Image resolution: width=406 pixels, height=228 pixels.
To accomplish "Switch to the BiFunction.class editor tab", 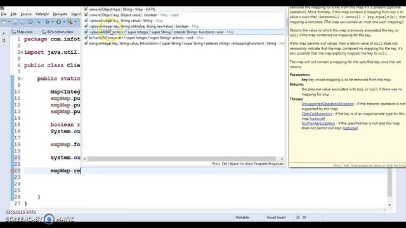I will click(x=58, y=32).
